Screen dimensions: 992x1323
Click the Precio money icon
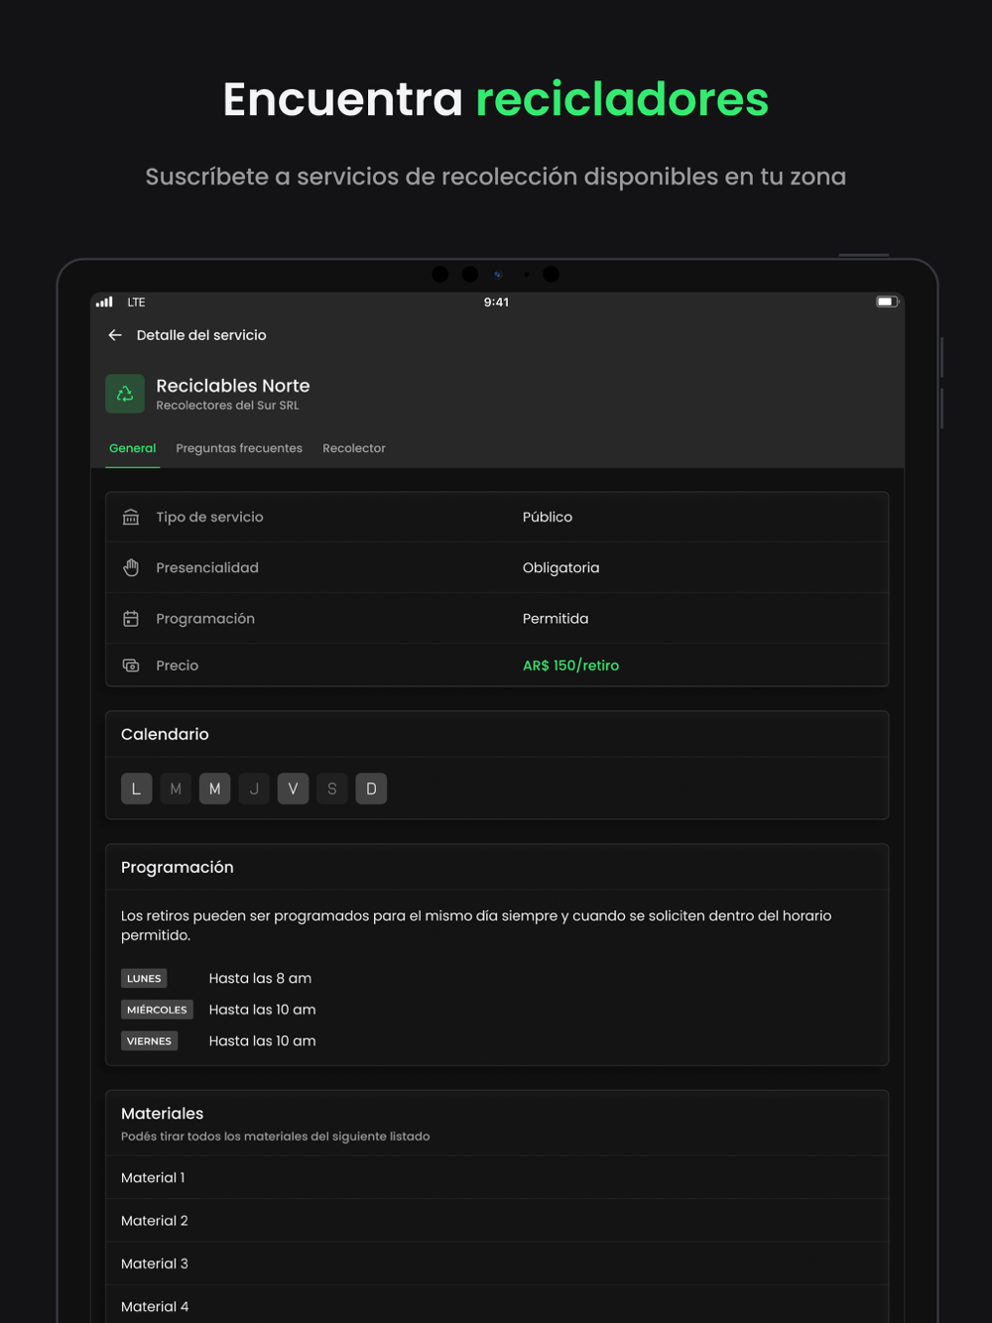131,665
